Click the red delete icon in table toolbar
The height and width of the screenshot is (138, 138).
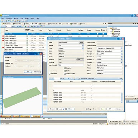(28, 26)
